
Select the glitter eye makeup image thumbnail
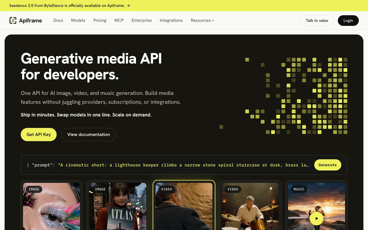(51, 206)
